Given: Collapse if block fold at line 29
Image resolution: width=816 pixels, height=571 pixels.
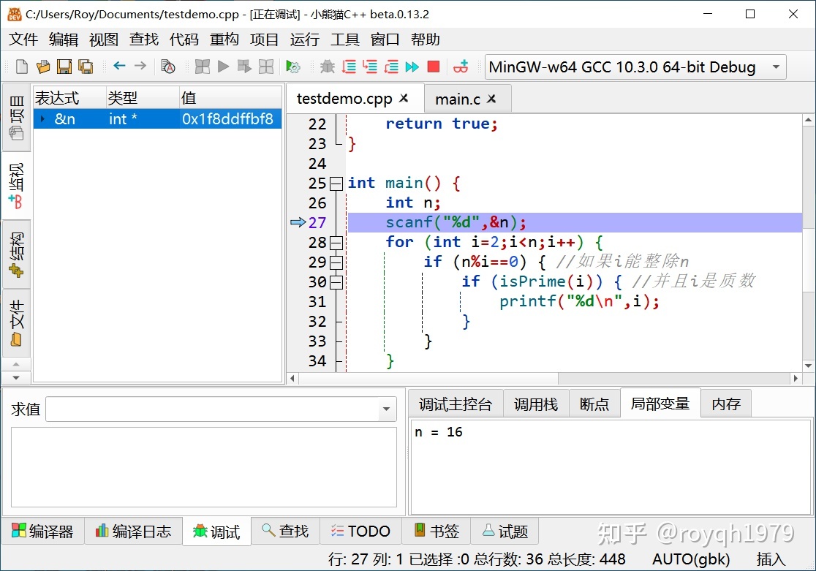Looking at the screenshot, I should click(x=336, y=263).
